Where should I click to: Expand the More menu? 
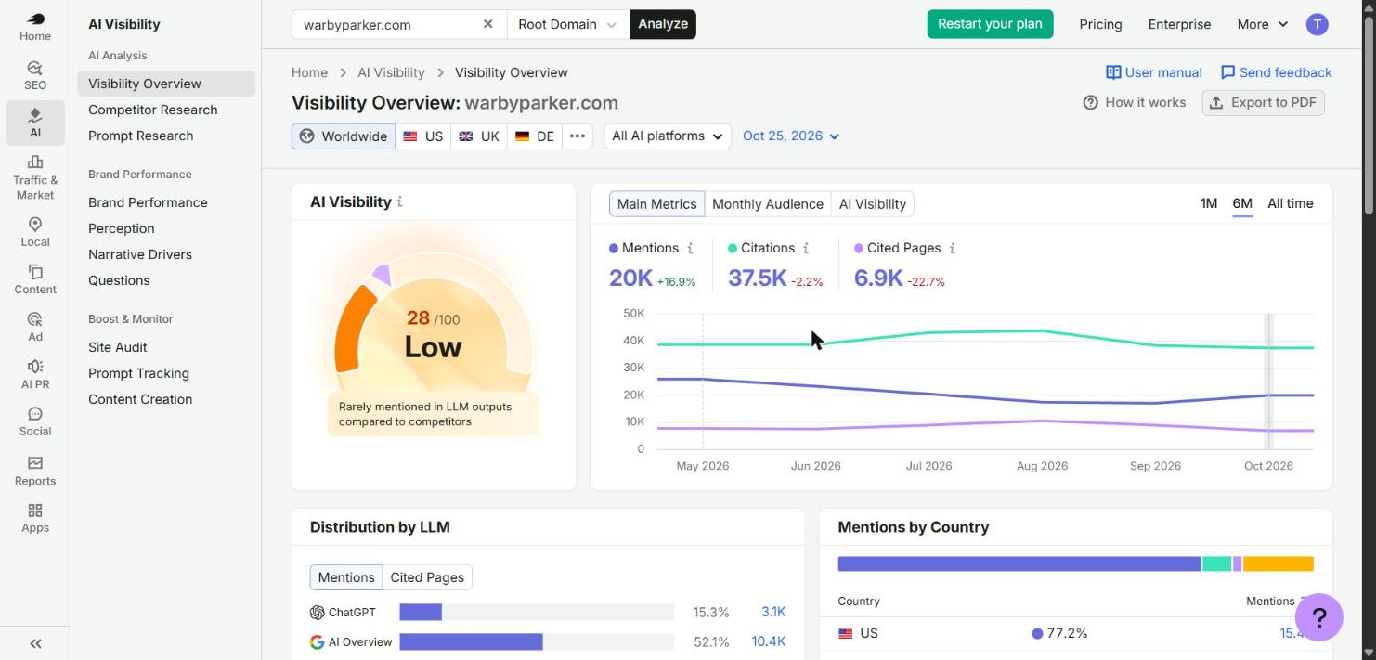coord(1263,24)
